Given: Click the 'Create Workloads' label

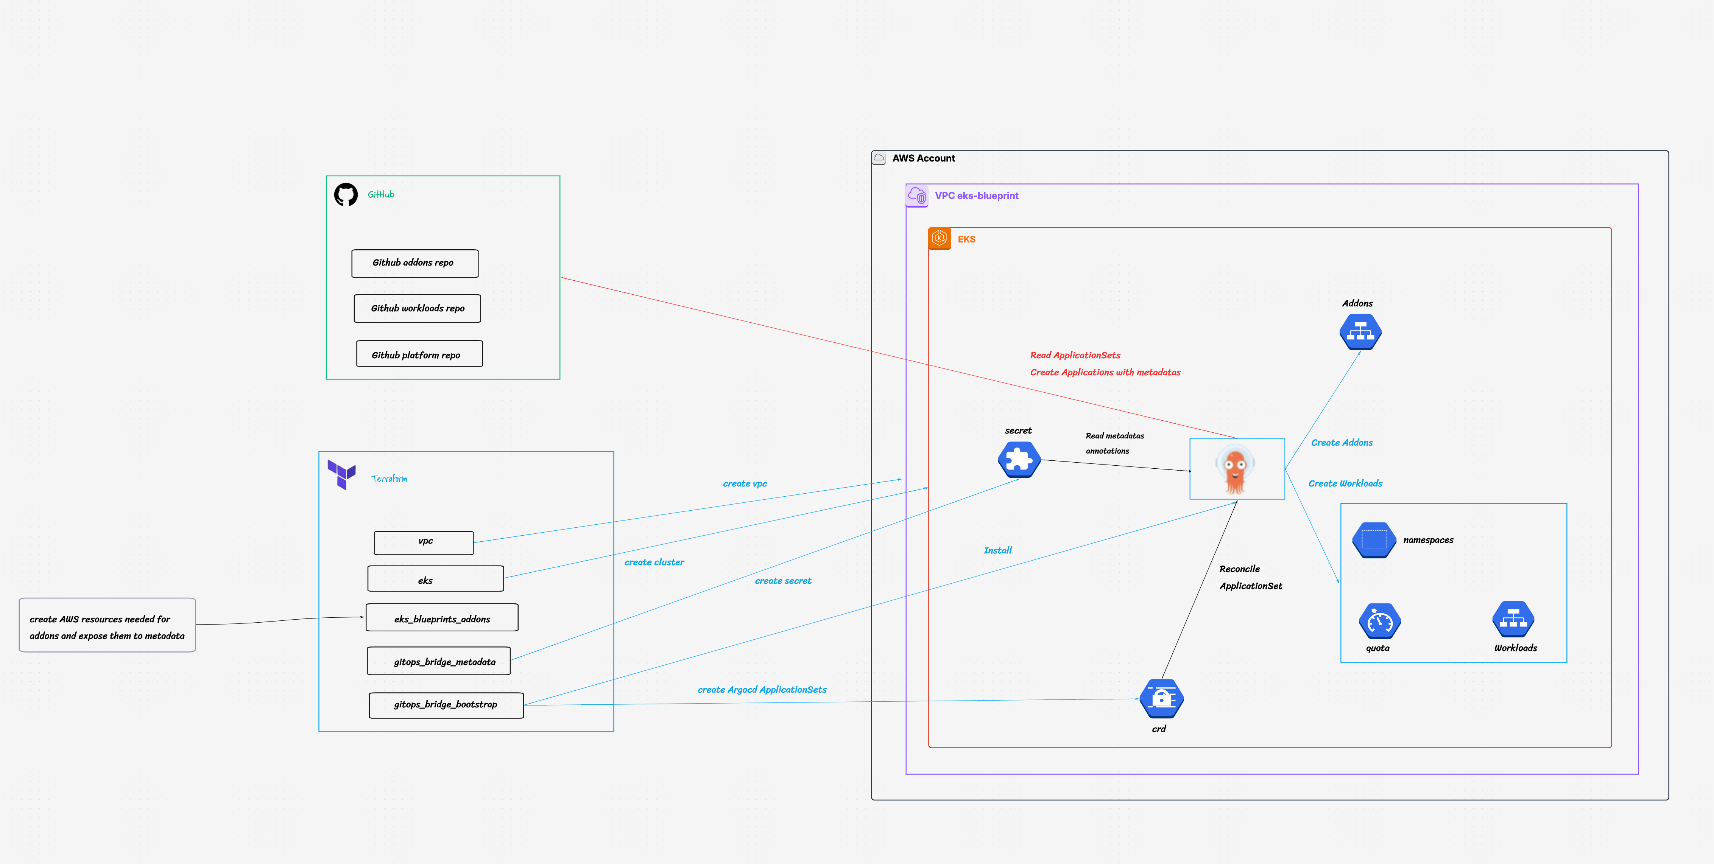Looking at the screenshot, I should 1345,483.
